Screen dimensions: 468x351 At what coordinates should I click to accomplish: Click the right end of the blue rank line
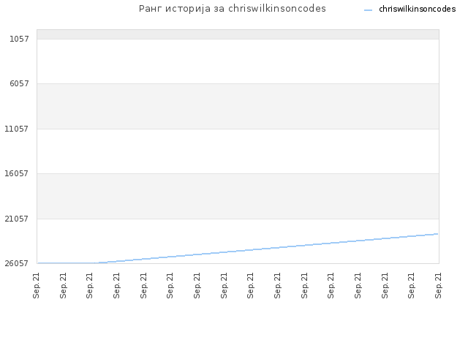pos(437,234)
